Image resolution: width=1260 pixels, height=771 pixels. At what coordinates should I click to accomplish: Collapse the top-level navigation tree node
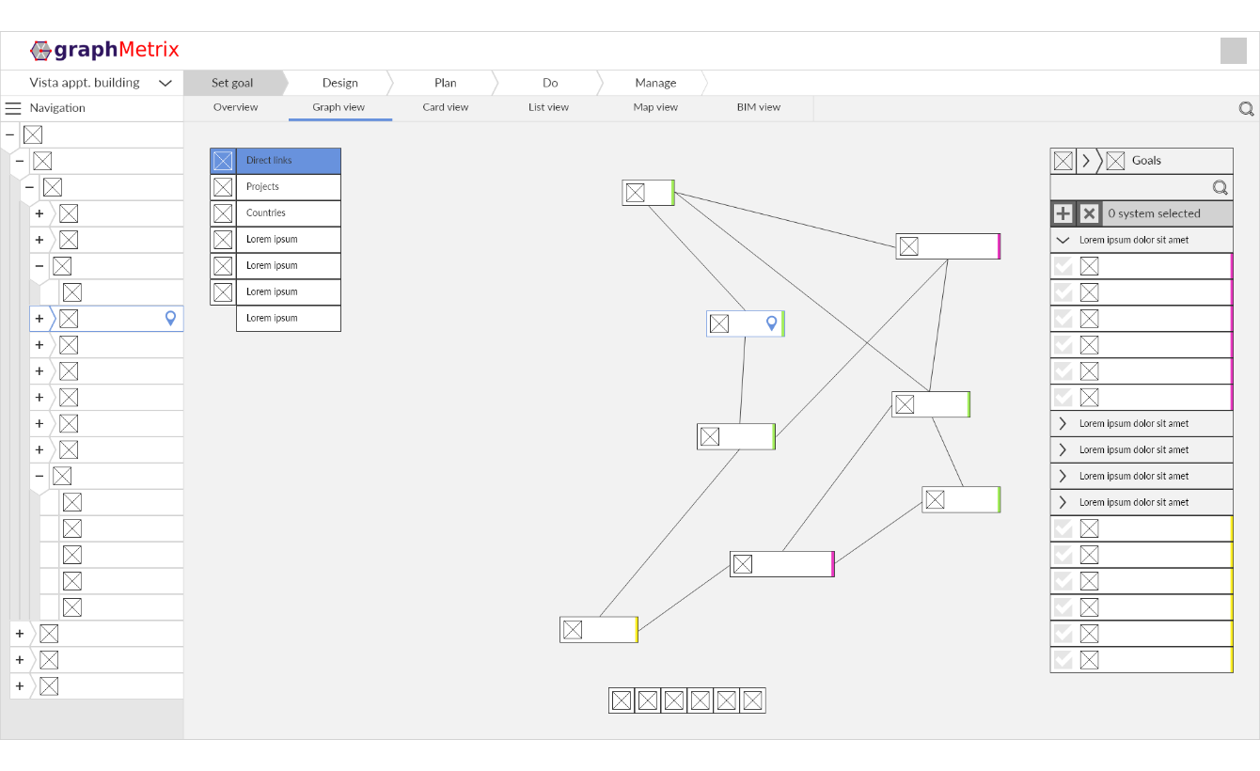click(x=10, y=135)
